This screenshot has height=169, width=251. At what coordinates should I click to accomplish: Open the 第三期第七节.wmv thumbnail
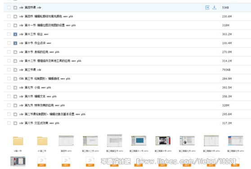pyautogui.click(x=187, y=141)
